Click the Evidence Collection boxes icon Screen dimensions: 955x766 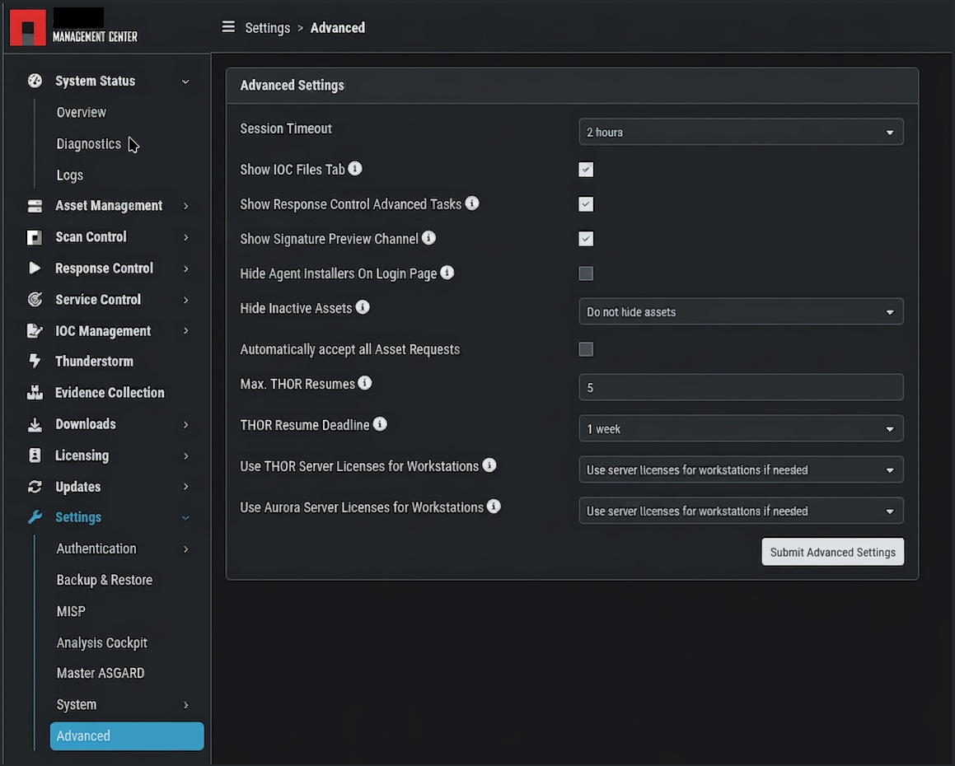(35, 393)
